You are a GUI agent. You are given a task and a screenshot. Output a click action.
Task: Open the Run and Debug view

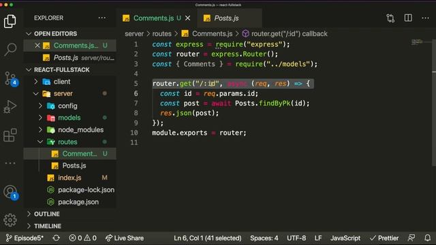10,107
